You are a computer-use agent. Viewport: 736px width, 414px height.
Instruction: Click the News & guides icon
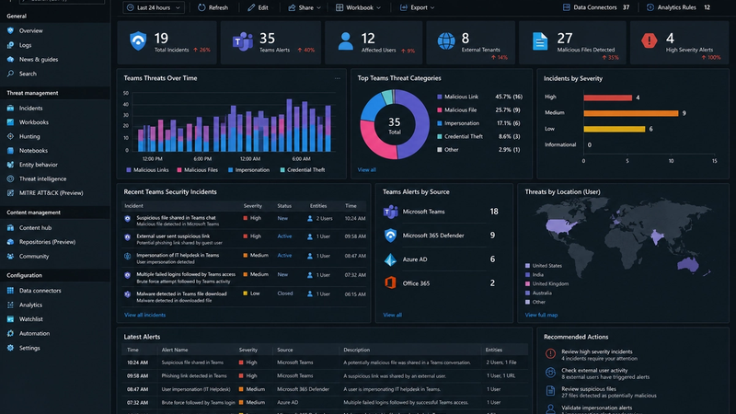[x=10, y=59]
